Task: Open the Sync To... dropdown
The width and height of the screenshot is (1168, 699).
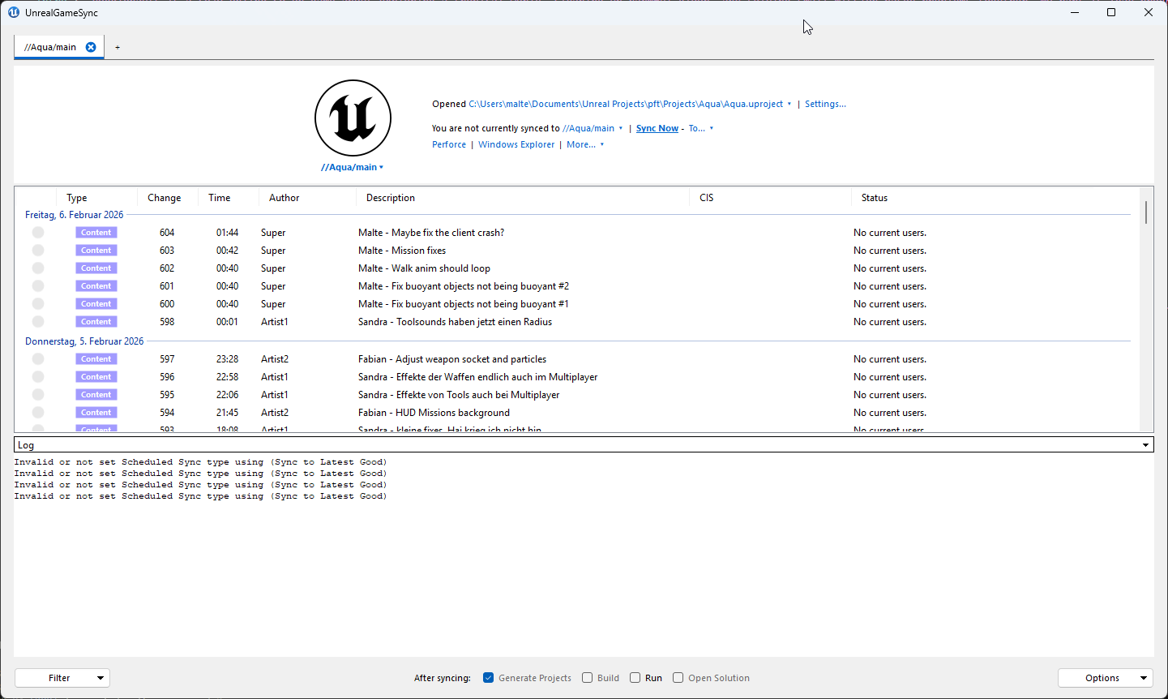Action: coord(701,128)
